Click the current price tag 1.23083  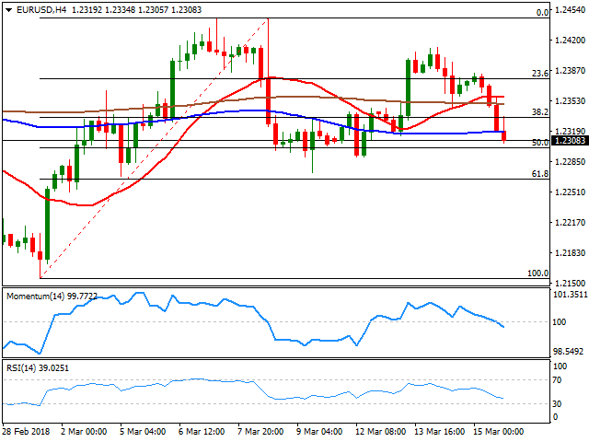(570, 141)
